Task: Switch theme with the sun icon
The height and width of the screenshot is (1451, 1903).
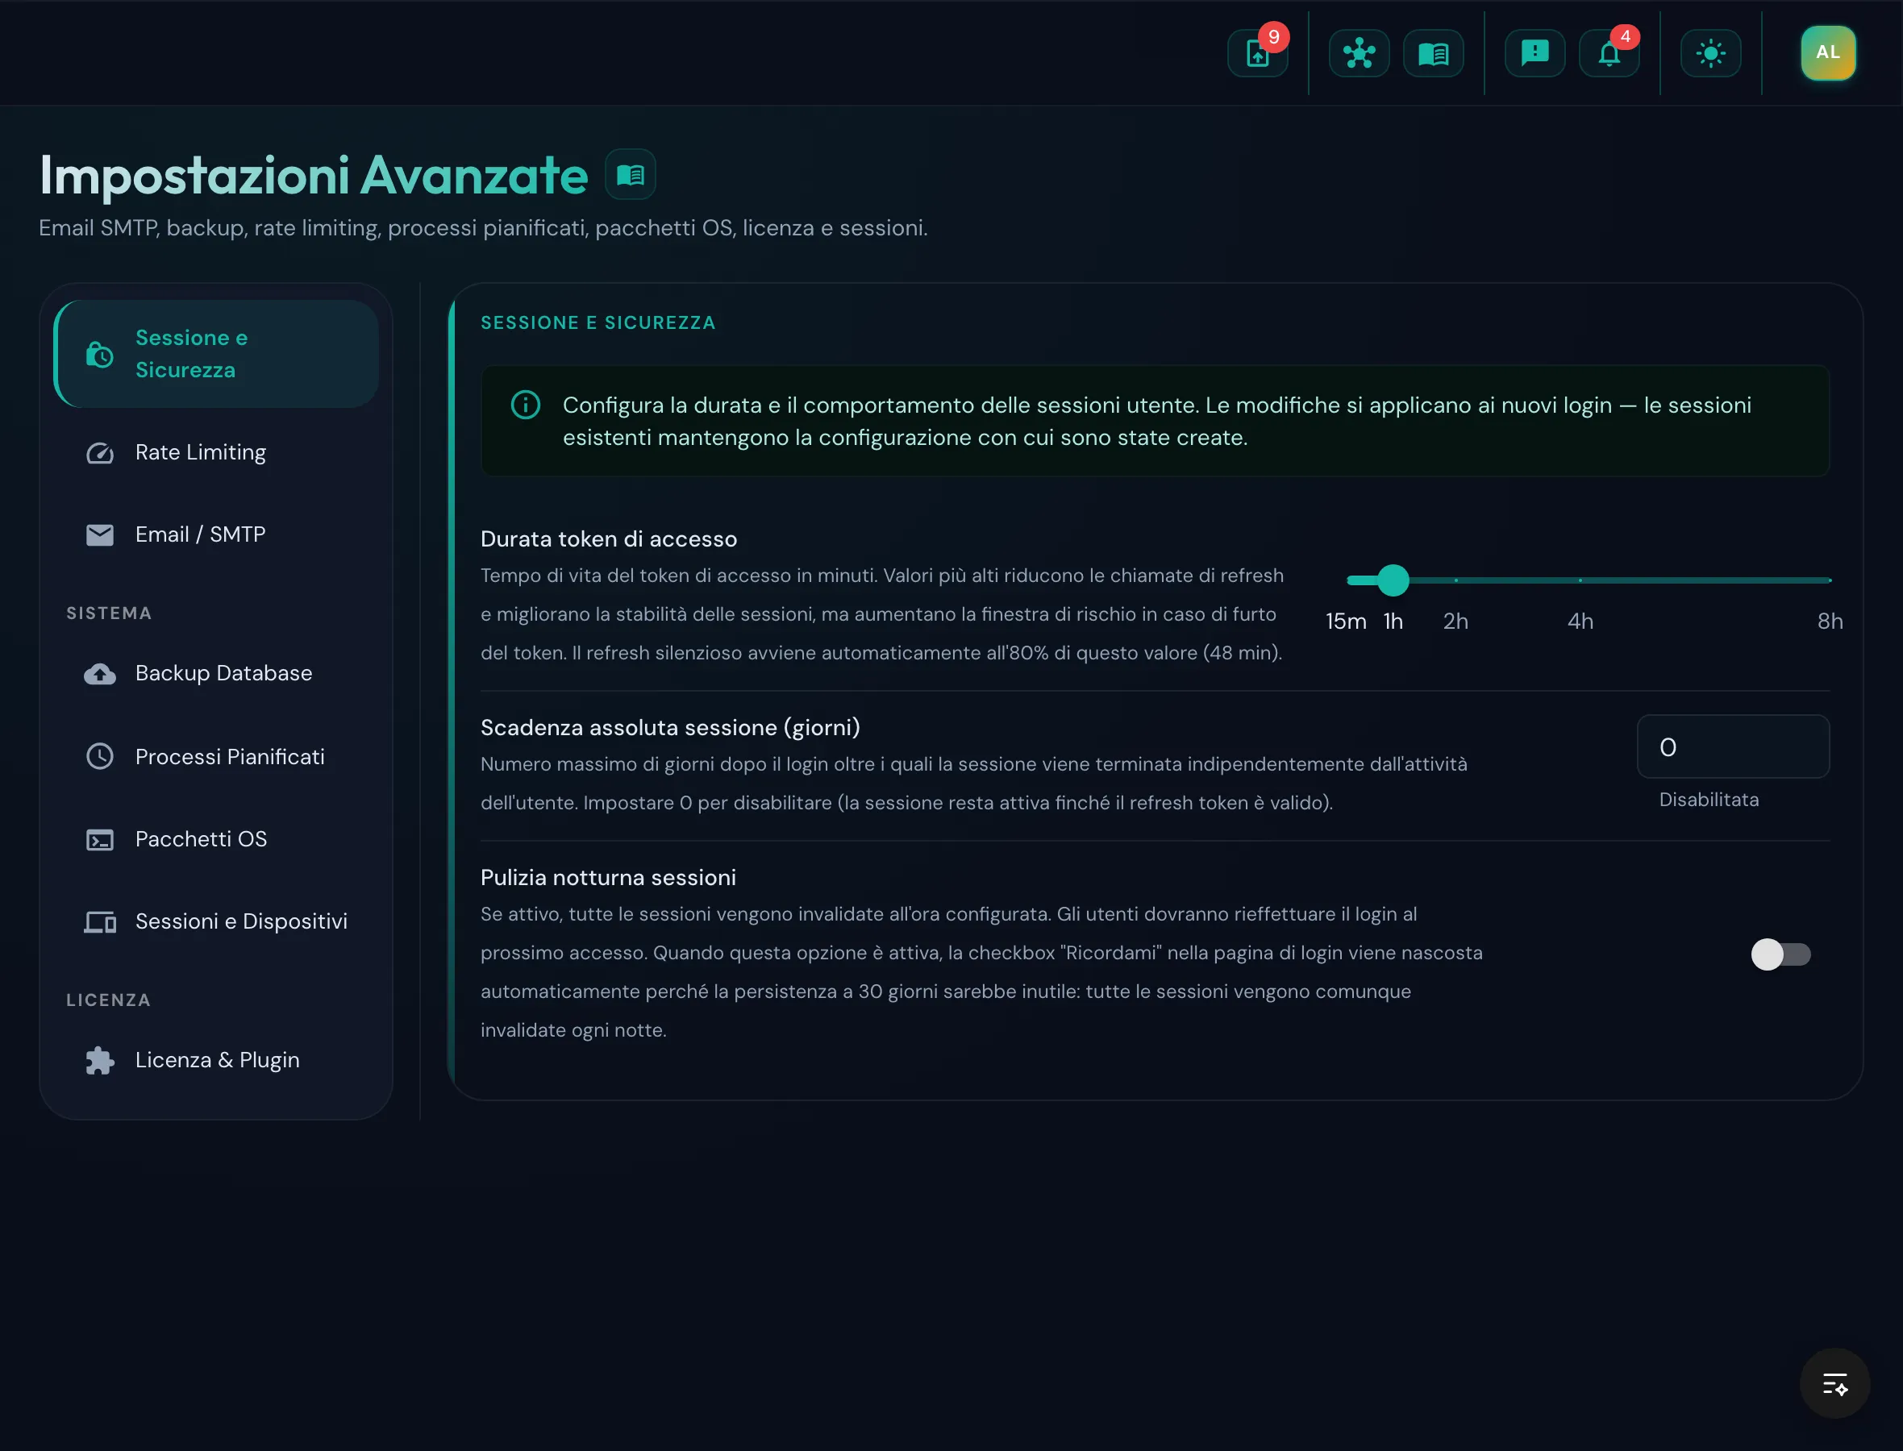Action: coord(1710,53)
